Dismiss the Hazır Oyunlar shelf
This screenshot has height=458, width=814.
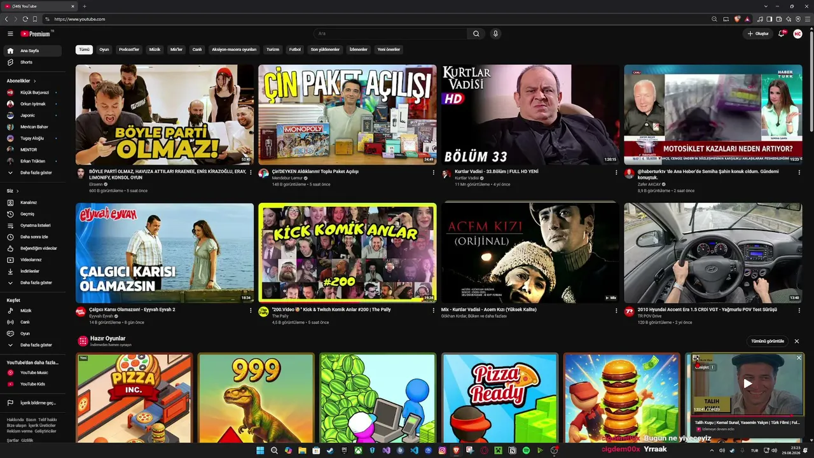797,341
